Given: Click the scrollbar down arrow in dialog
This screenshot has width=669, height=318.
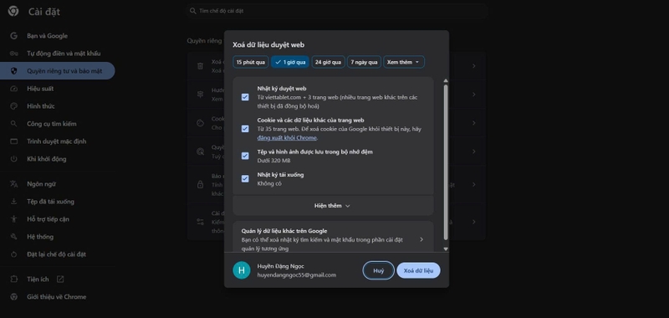Looking at the screenshot, I should click(446, 249).
